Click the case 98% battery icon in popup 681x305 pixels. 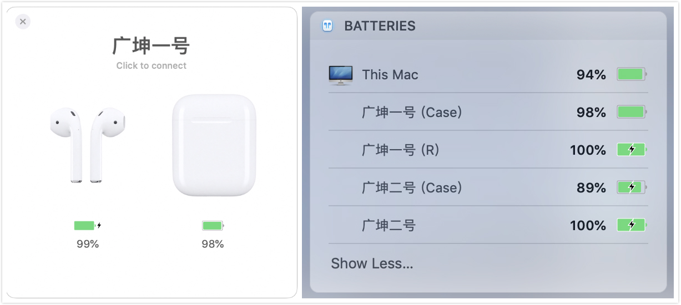click(x=213, y=226)
